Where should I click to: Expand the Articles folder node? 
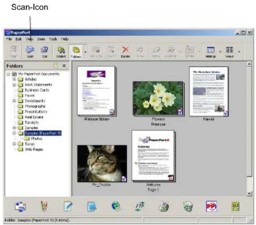tap(14, 79)
